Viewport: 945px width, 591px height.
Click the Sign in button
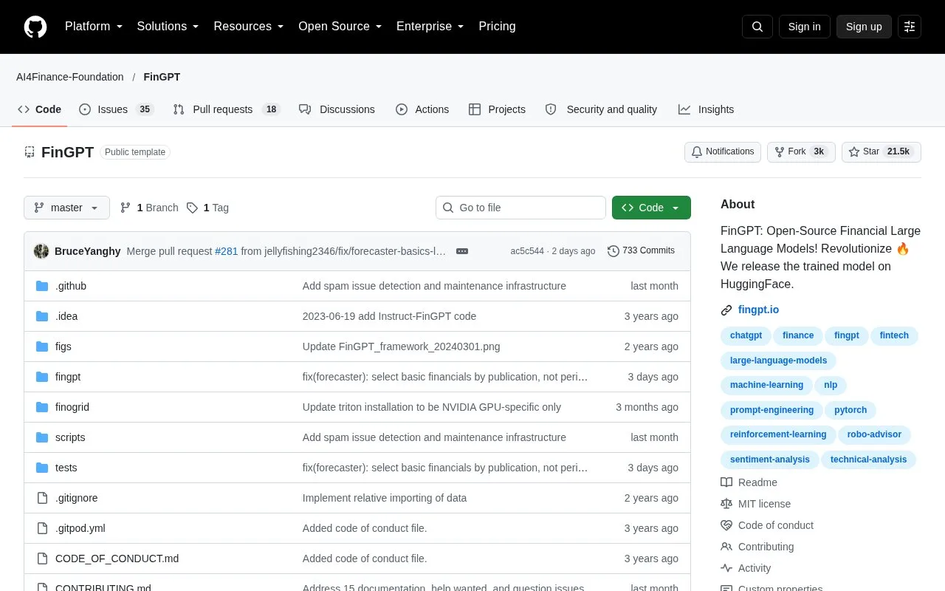pyautogui.click(x=804, y=27)
